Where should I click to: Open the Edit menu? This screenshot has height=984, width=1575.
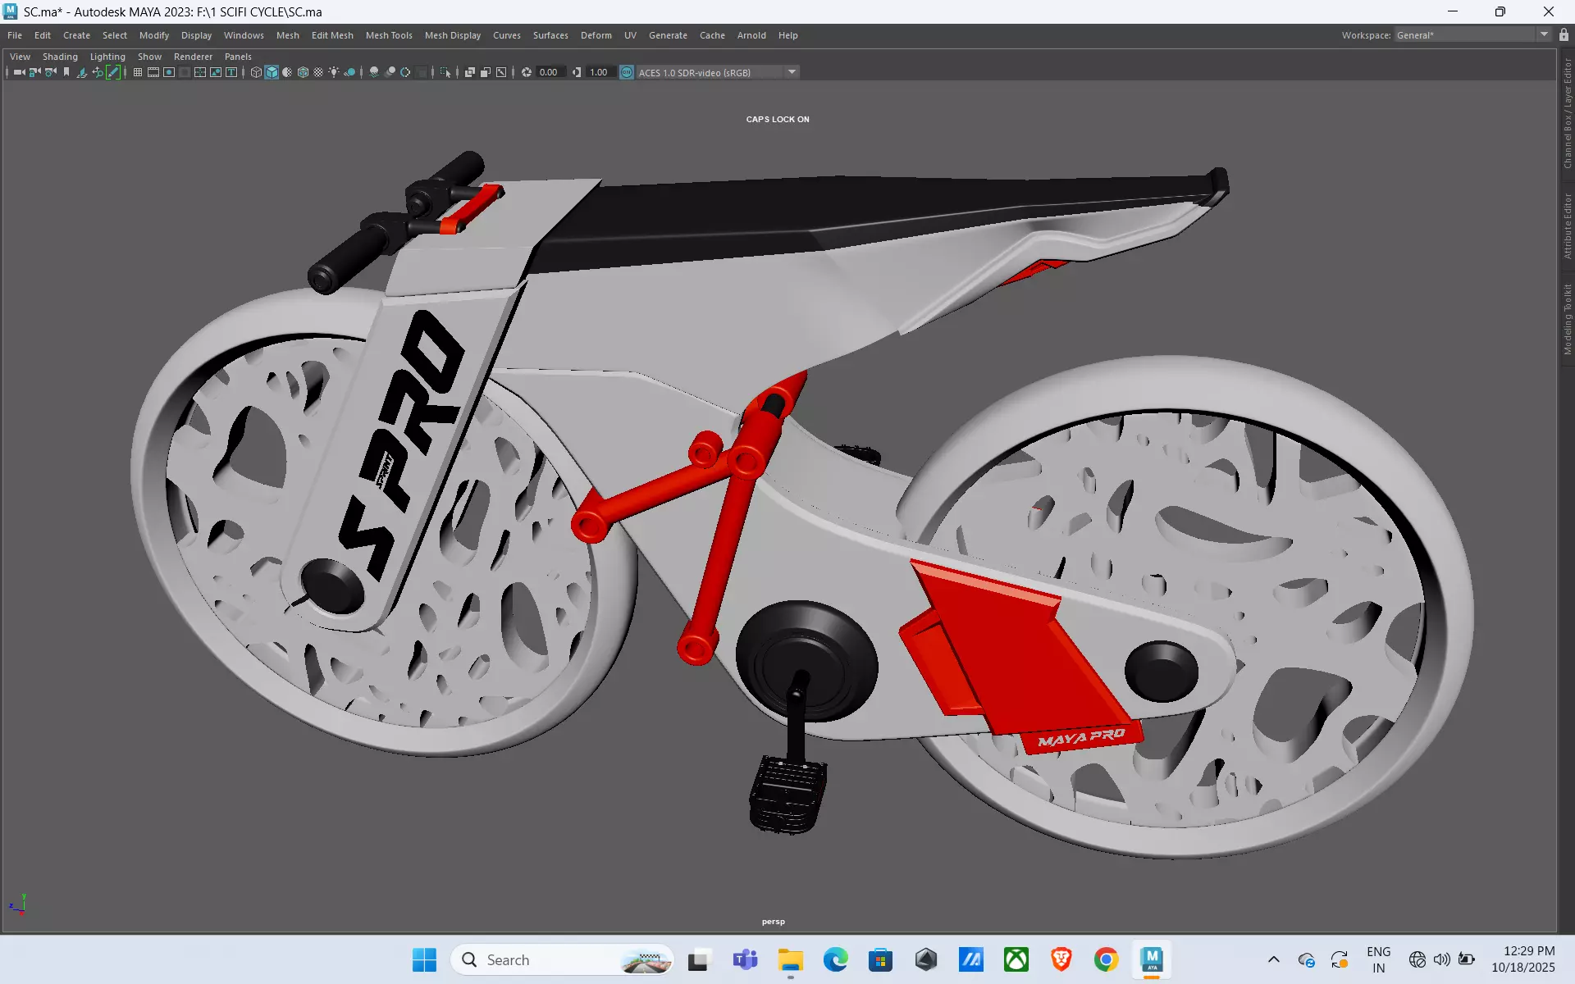(43, 35)
